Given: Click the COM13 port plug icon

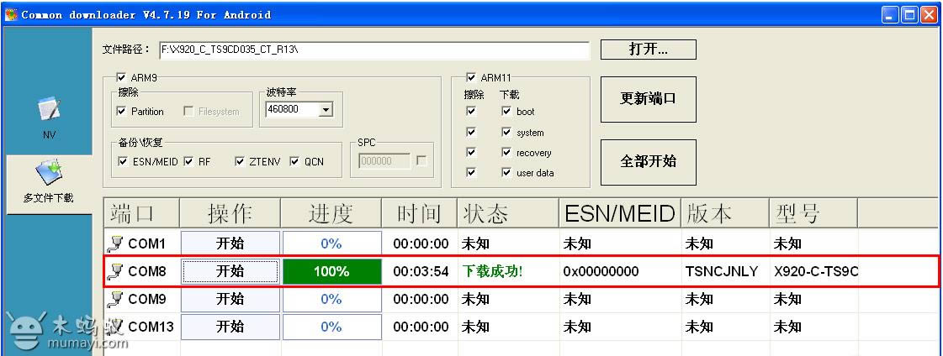Looking at the screenshot, I should tap(117, 327).
